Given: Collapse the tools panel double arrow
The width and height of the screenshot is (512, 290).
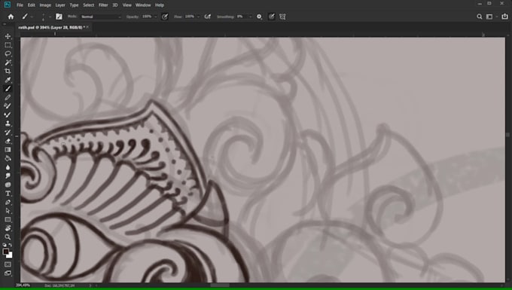Looking at the screenshot, I should click(5, 25).
